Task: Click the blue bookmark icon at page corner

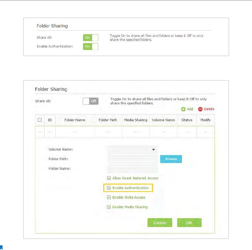Action: pos(1,247)
